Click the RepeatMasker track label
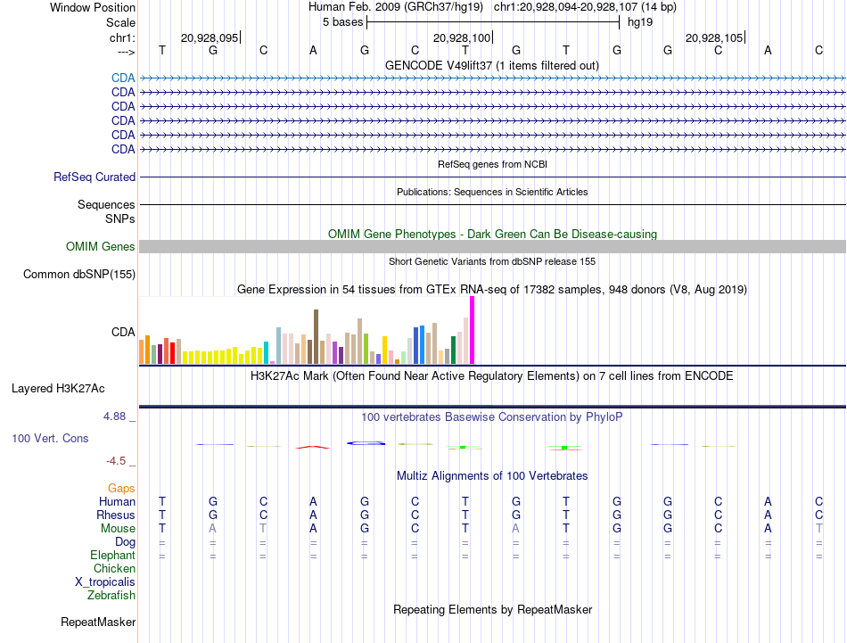 tap(98, 622)
